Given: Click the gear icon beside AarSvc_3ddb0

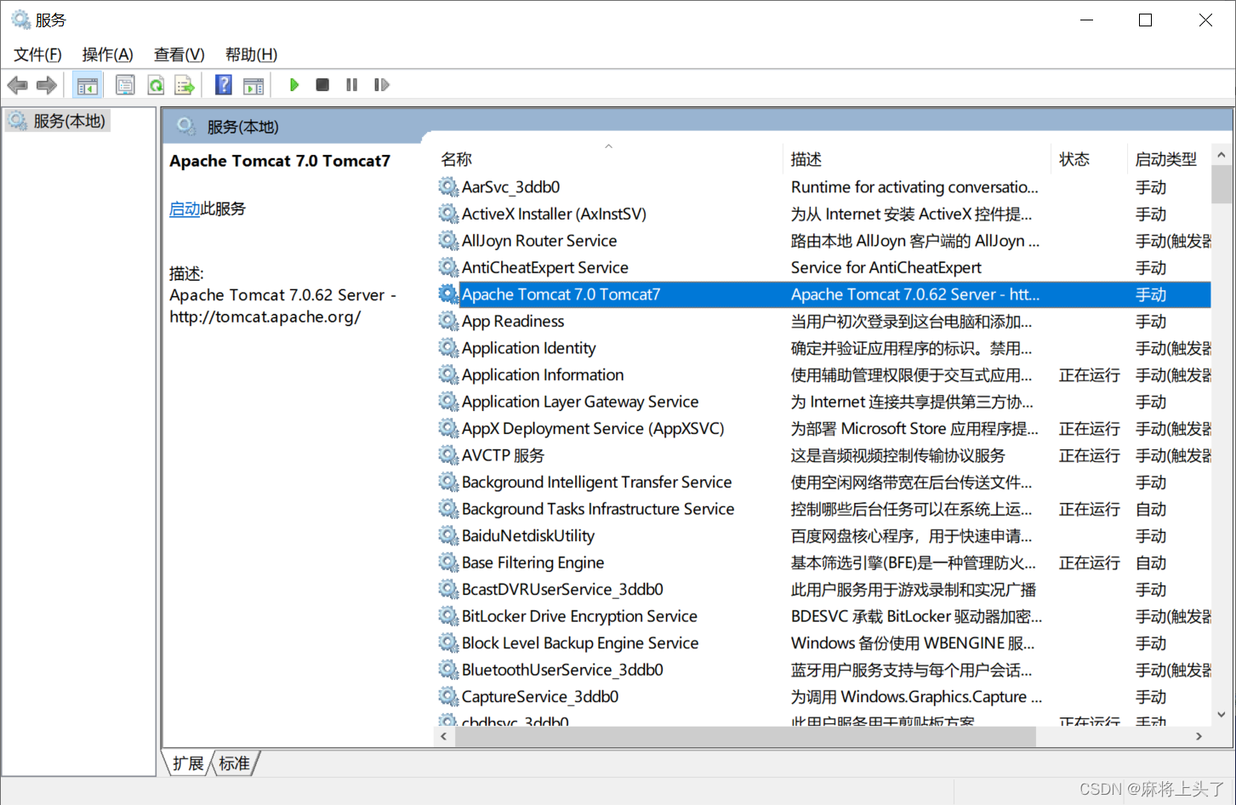Looking at the screenshot, I should click(448, 186).
